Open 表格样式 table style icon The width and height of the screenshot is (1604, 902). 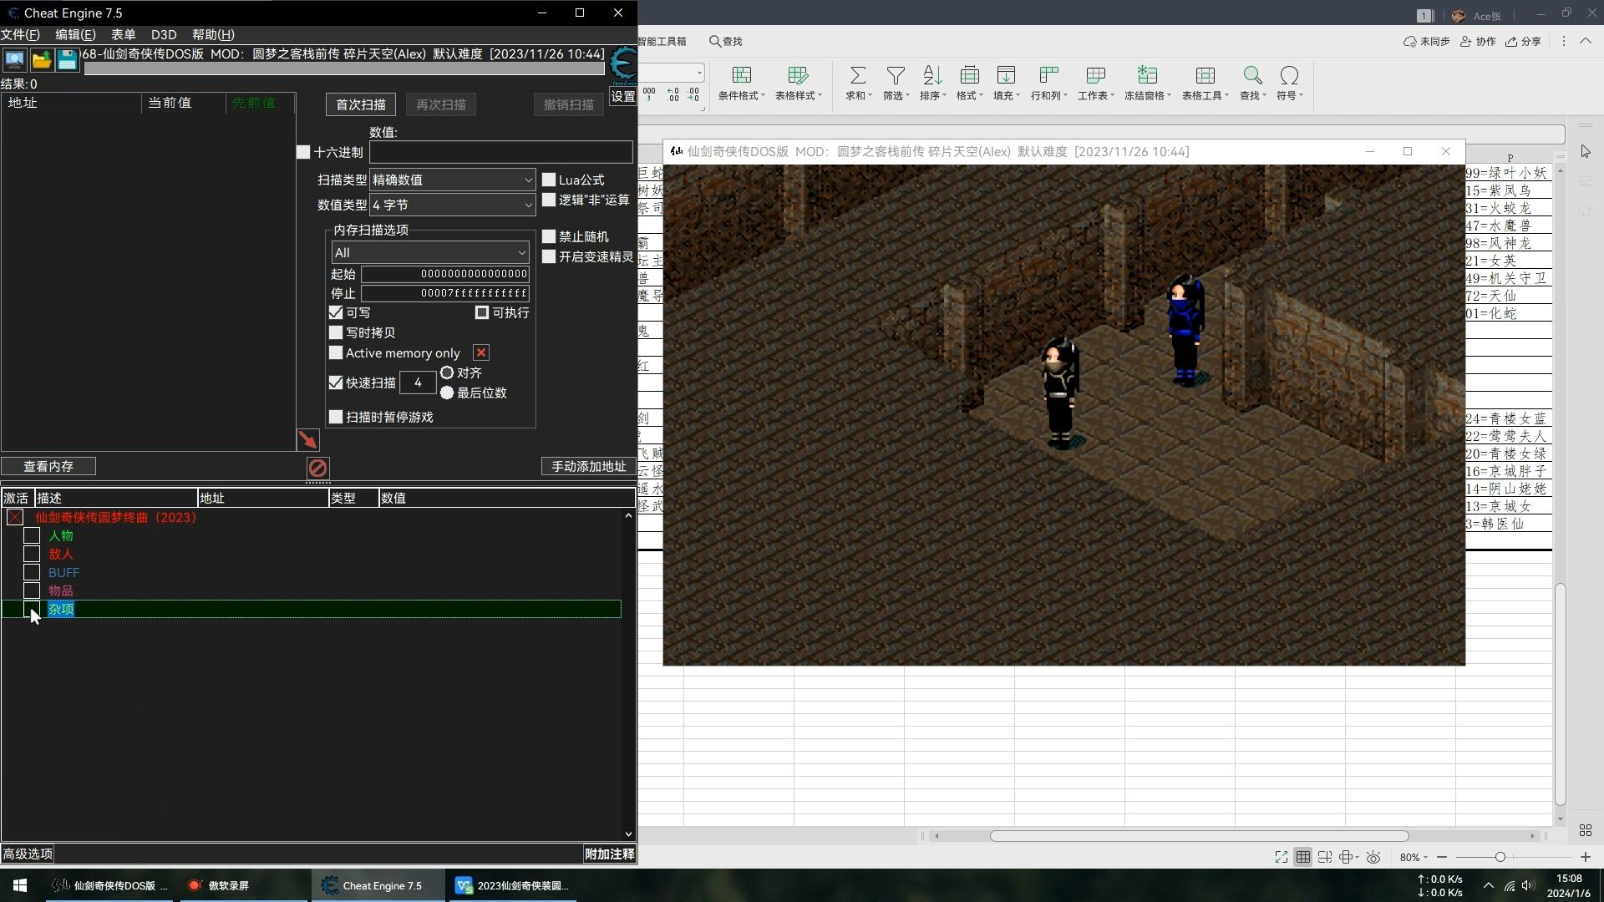[798, 75]
